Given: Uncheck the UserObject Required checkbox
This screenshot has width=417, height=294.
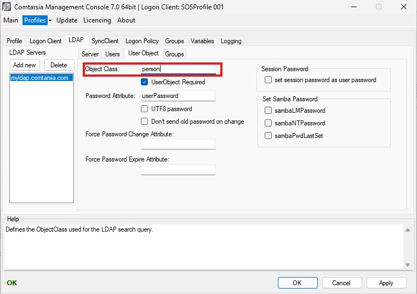Looking at the screenshot, I should (x=145, y=82).
